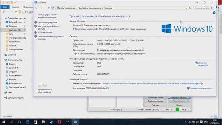Screen dimensions: 222x125
Task: Click Изменение сцены button in recorder
Action: tap(155, 97)
